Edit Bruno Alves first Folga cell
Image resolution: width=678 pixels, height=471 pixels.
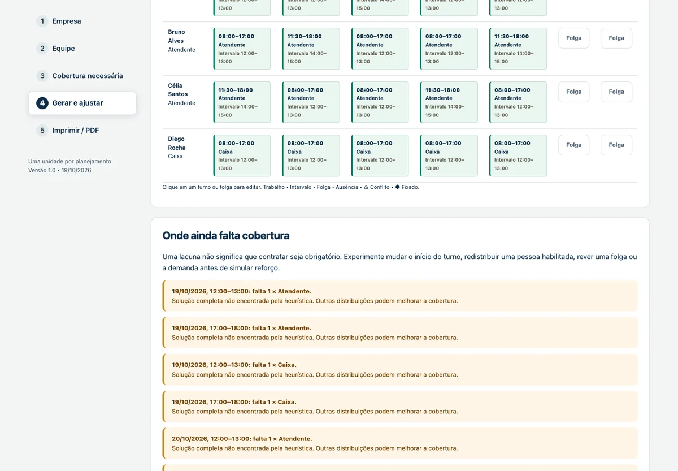tap(573, 38)
